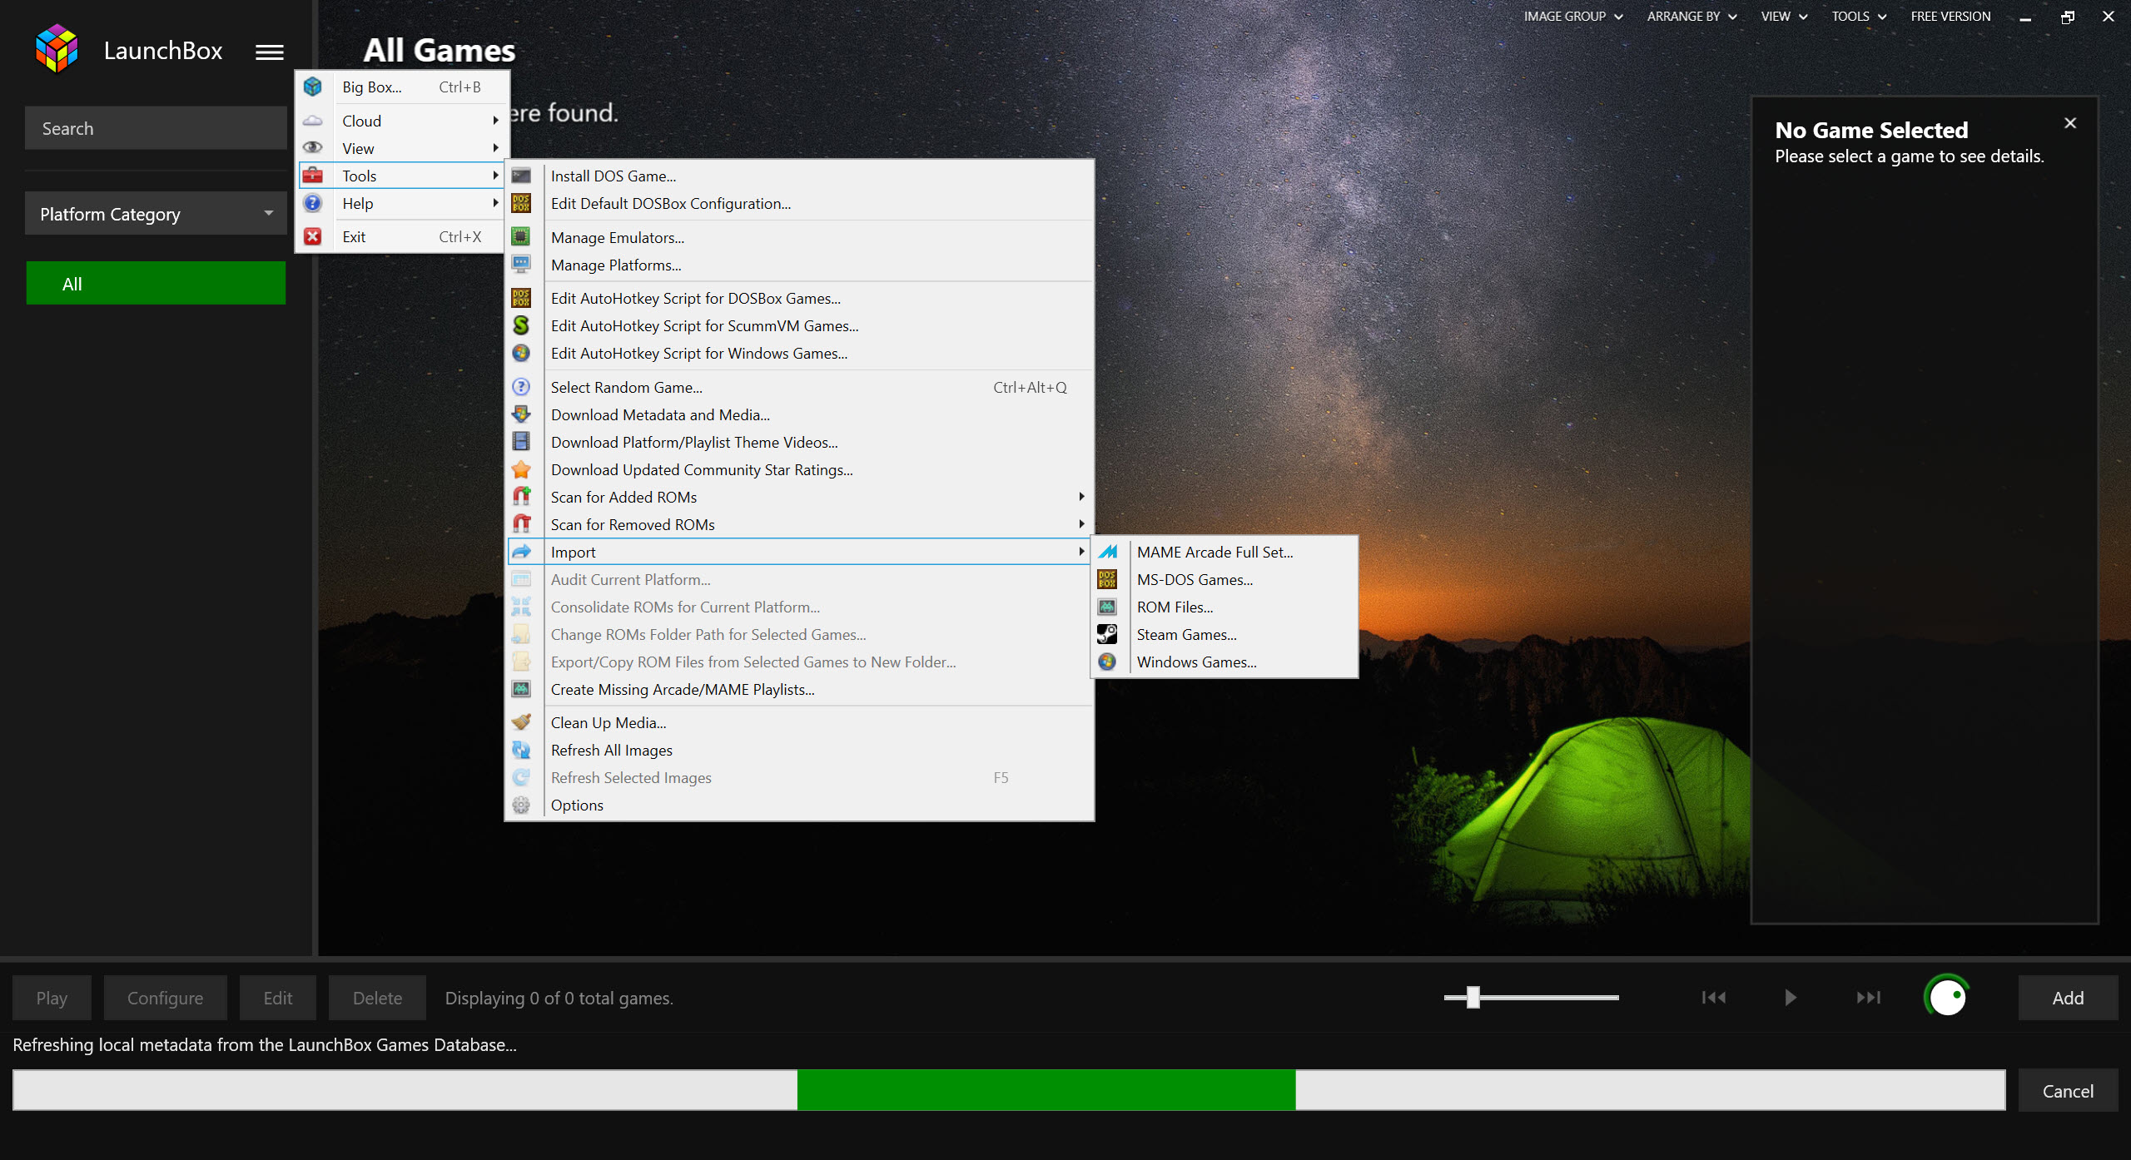Open the Platform Category dropdown
2131x1160 pixels.
click(x=156, y=214)
